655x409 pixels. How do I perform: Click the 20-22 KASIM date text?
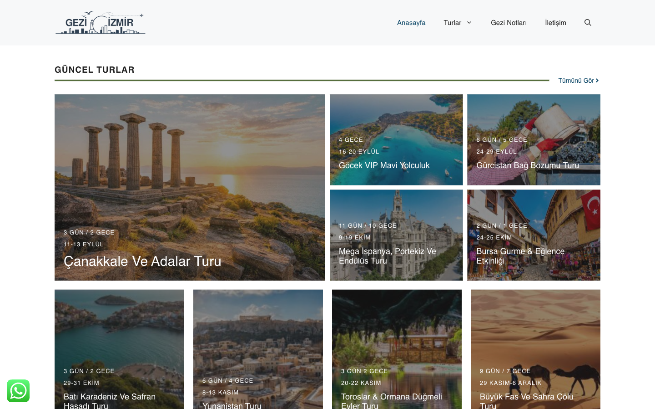pos(361,383)
